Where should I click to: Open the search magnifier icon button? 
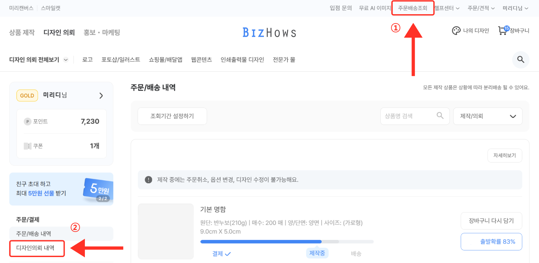521,59
